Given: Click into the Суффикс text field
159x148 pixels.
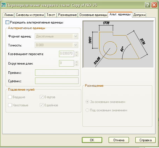Looking at the screenshot, I should (57, 81).
